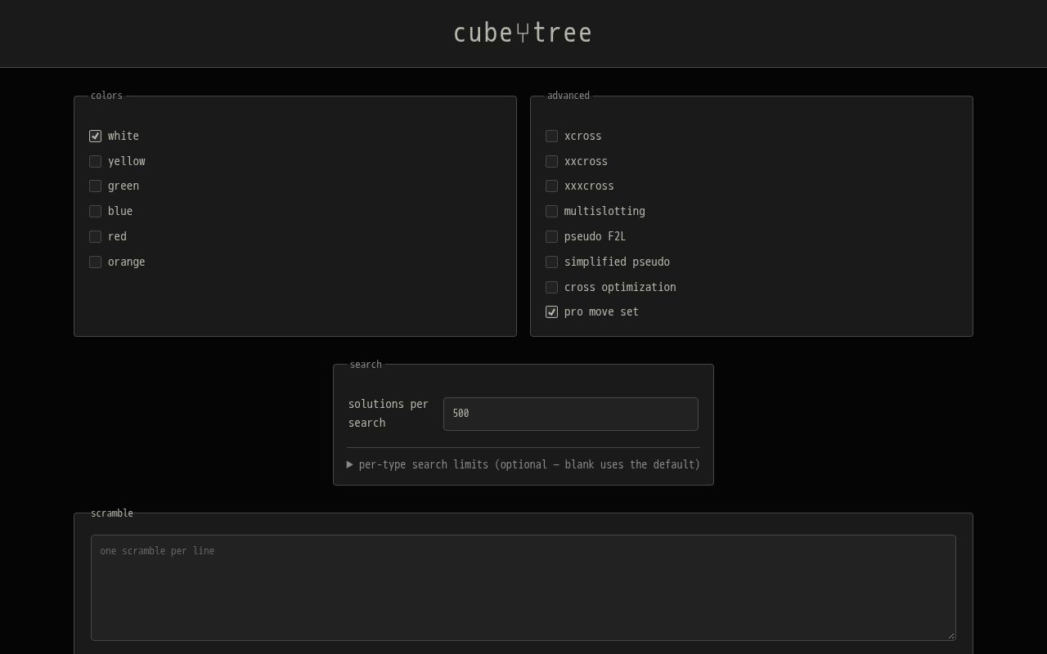The height and width of the screenshot is (654, 1047).
Task: Click the fork icon in the cubetree logo
Action: [523, 33]
